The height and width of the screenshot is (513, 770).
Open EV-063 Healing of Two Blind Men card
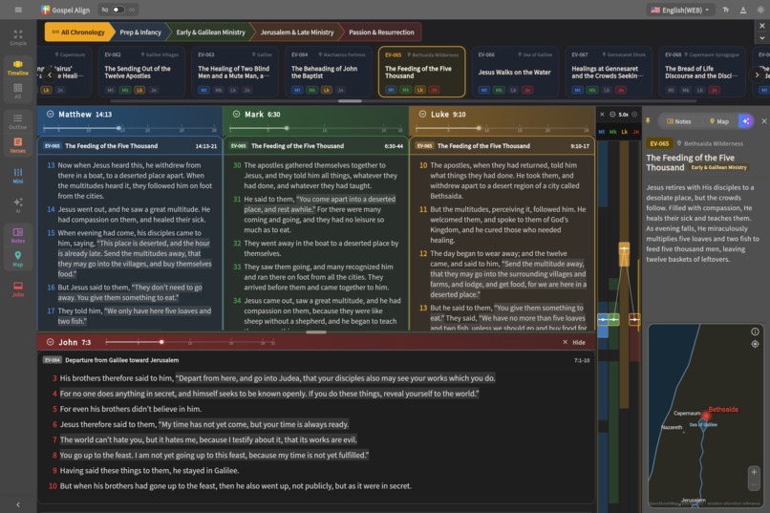pos(235,72)
